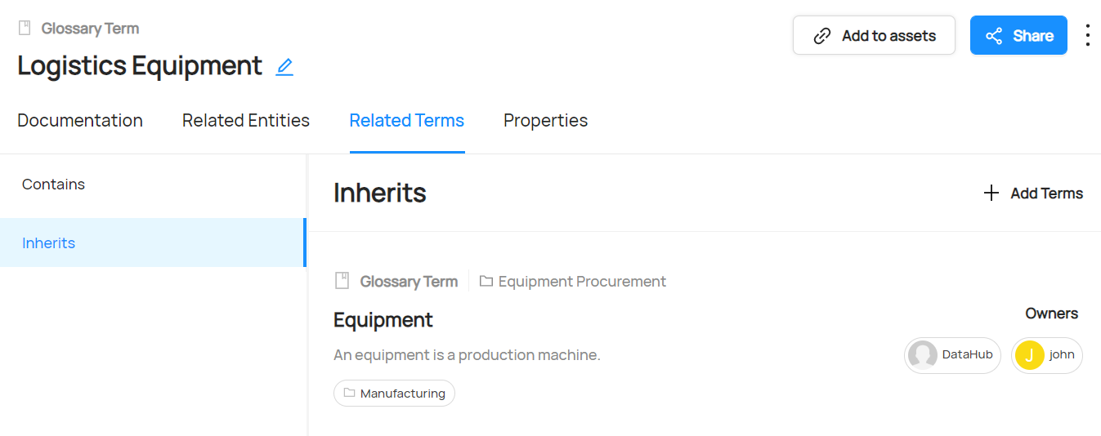The width and height of the screenshot is (1101, 436).
Task: Select Inherits in the left sidebar
Action: tap(49, 243)
